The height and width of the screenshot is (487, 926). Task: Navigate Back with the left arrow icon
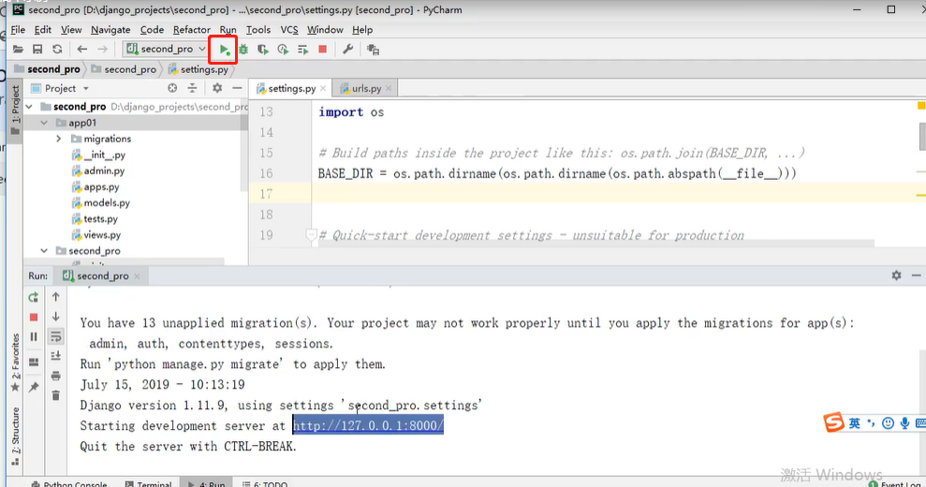(x=82, y=49)
